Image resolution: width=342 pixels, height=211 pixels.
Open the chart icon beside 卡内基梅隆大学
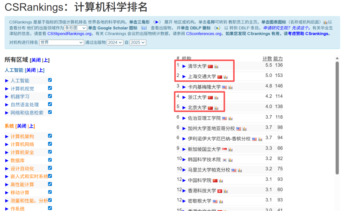point(230,87)
